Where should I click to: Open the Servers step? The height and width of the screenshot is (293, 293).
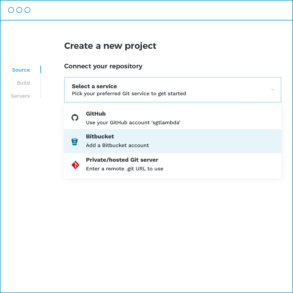tap(20, 96)
